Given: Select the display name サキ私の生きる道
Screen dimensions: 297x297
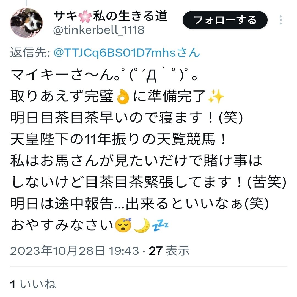Looking at the screenshot, I should (x=110, y=16).
